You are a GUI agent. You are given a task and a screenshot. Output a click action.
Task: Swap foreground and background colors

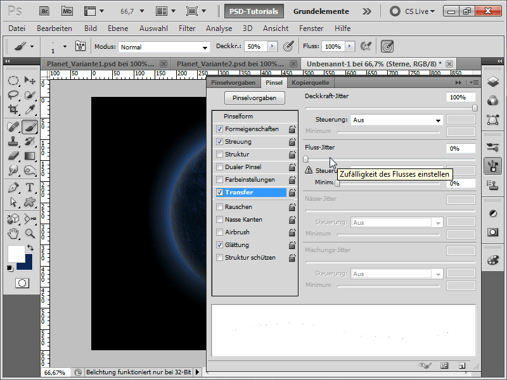click(x=30, y=248)
